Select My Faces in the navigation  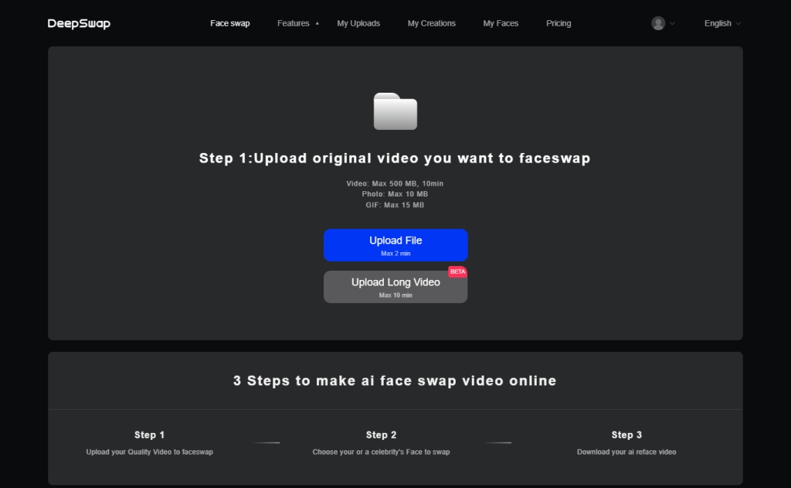(500, 23)
